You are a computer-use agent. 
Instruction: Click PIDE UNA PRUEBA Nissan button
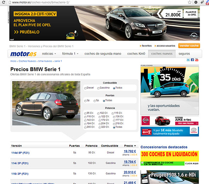187,123
